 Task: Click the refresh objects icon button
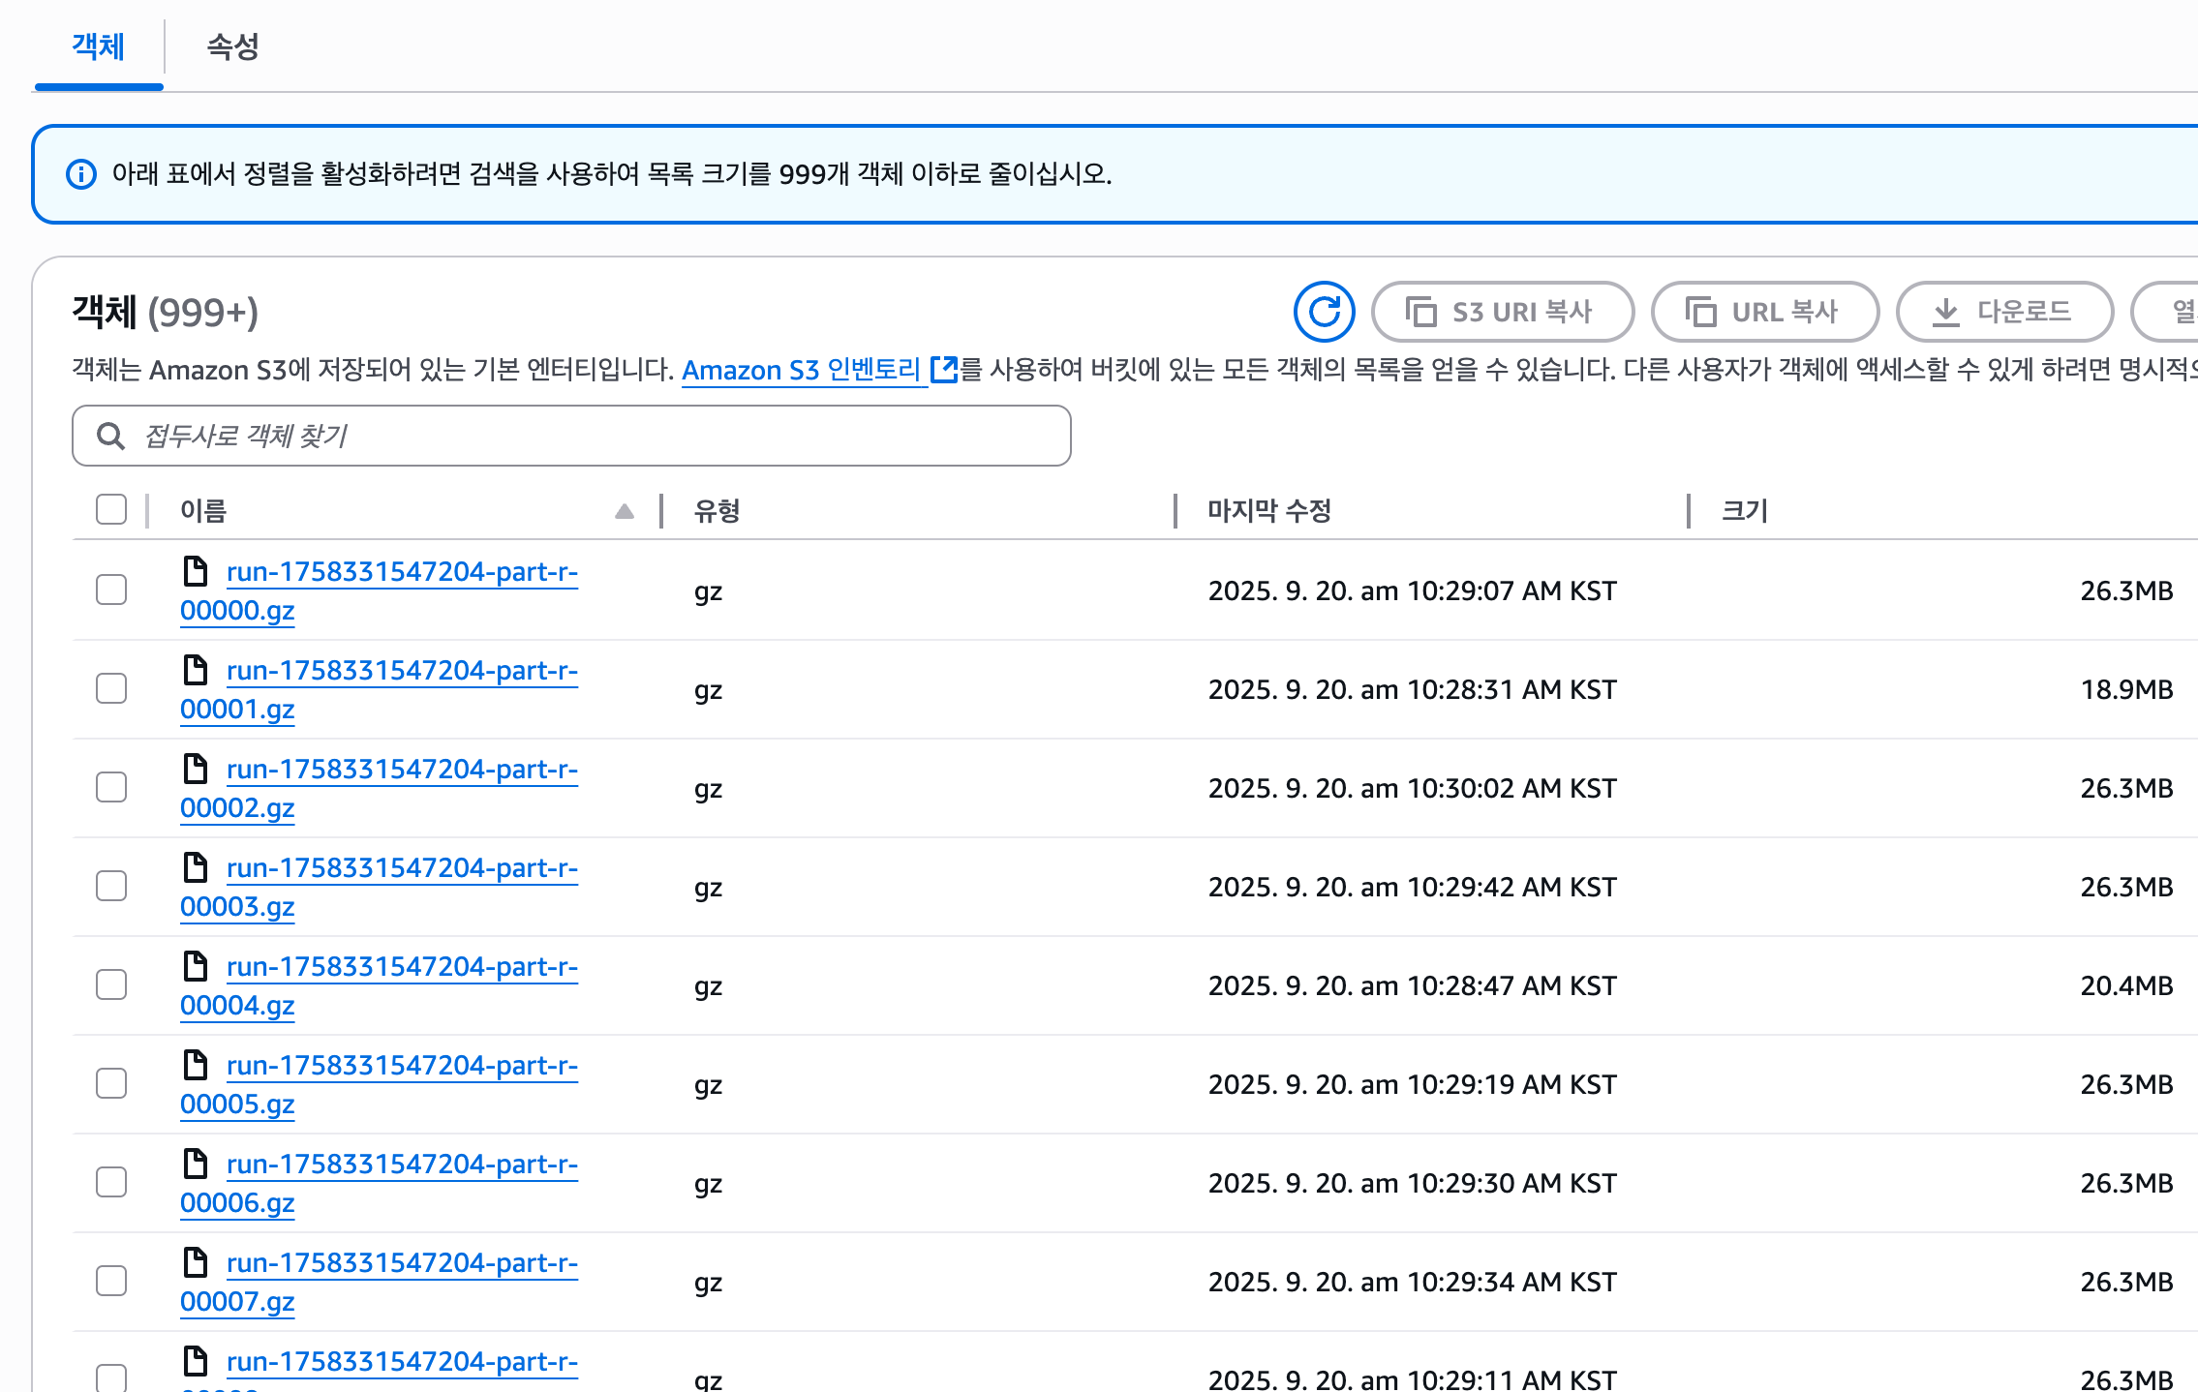[1324, 312]
